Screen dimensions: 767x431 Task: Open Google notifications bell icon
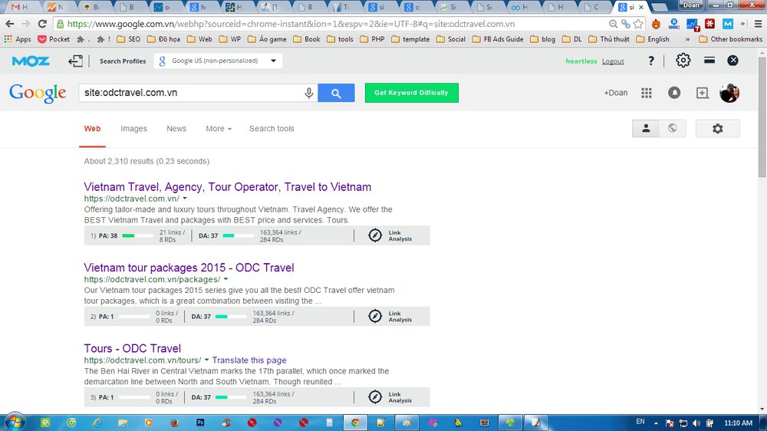coord(674,93)
